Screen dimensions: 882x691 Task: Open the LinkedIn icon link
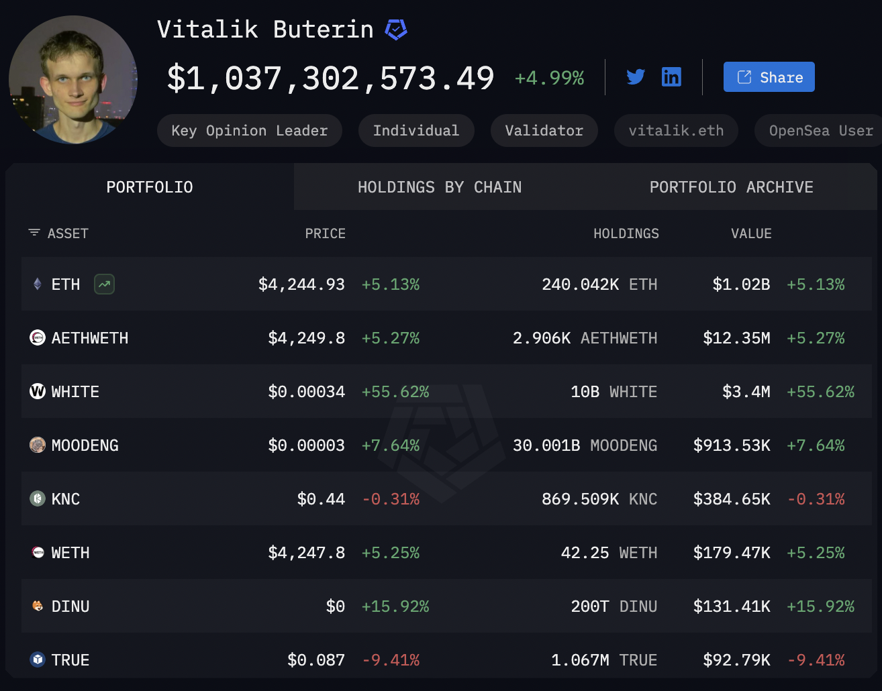pyautogui.click(x=671, y=76)
